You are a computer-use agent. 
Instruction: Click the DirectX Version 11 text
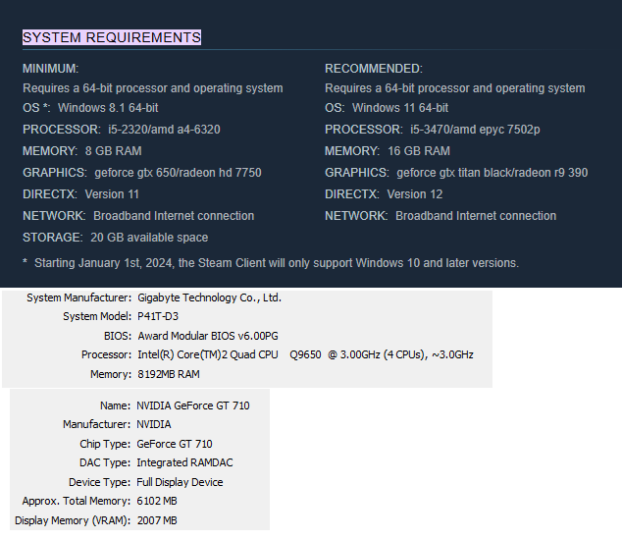(x=112, y=194)
